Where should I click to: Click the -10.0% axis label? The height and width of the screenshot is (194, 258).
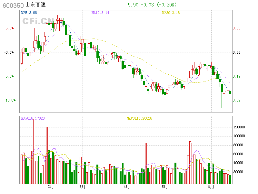point(9,100)
